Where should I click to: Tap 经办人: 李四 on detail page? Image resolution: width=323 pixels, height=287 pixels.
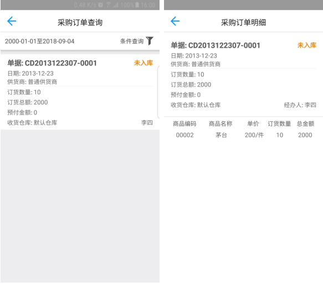point(300,105)
